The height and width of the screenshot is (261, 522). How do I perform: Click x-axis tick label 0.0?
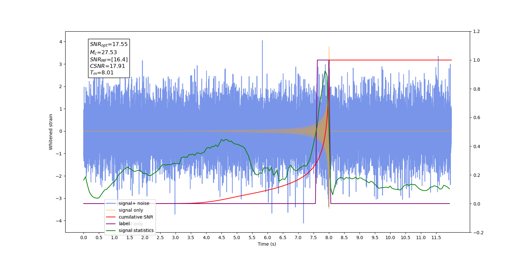[84, 238]
